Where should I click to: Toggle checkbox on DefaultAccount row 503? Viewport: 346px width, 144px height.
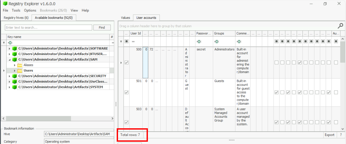click(126, 122)
